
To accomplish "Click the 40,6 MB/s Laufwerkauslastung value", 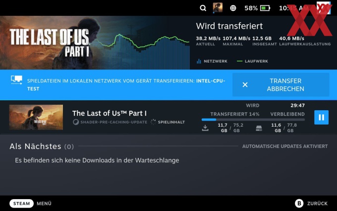I will point(291,38).
